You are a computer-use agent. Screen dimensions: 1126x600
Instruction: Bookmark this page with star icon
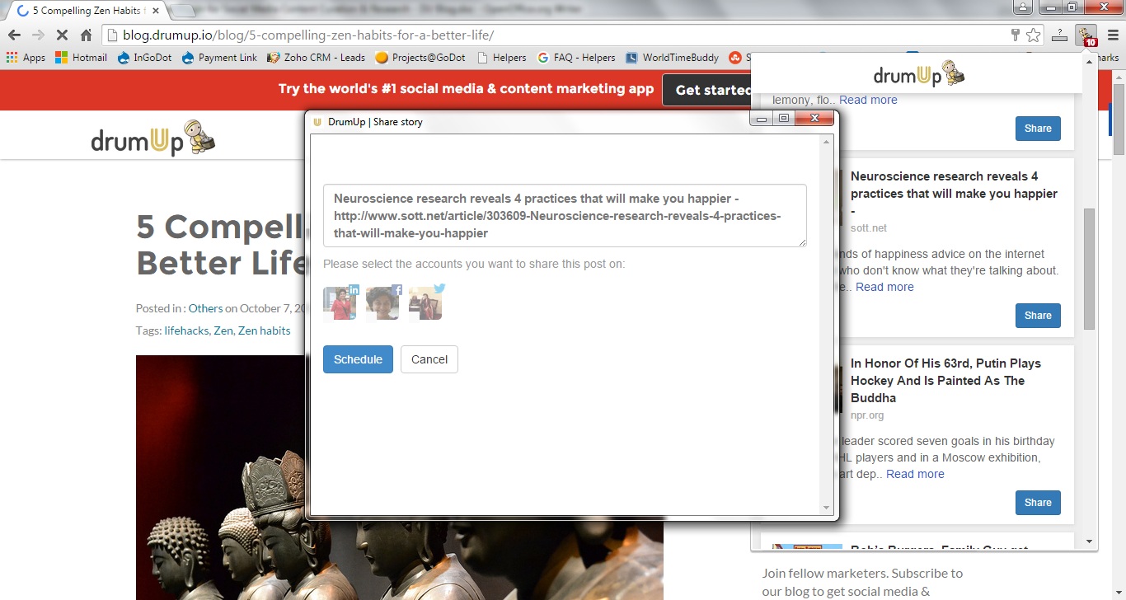1033,35
